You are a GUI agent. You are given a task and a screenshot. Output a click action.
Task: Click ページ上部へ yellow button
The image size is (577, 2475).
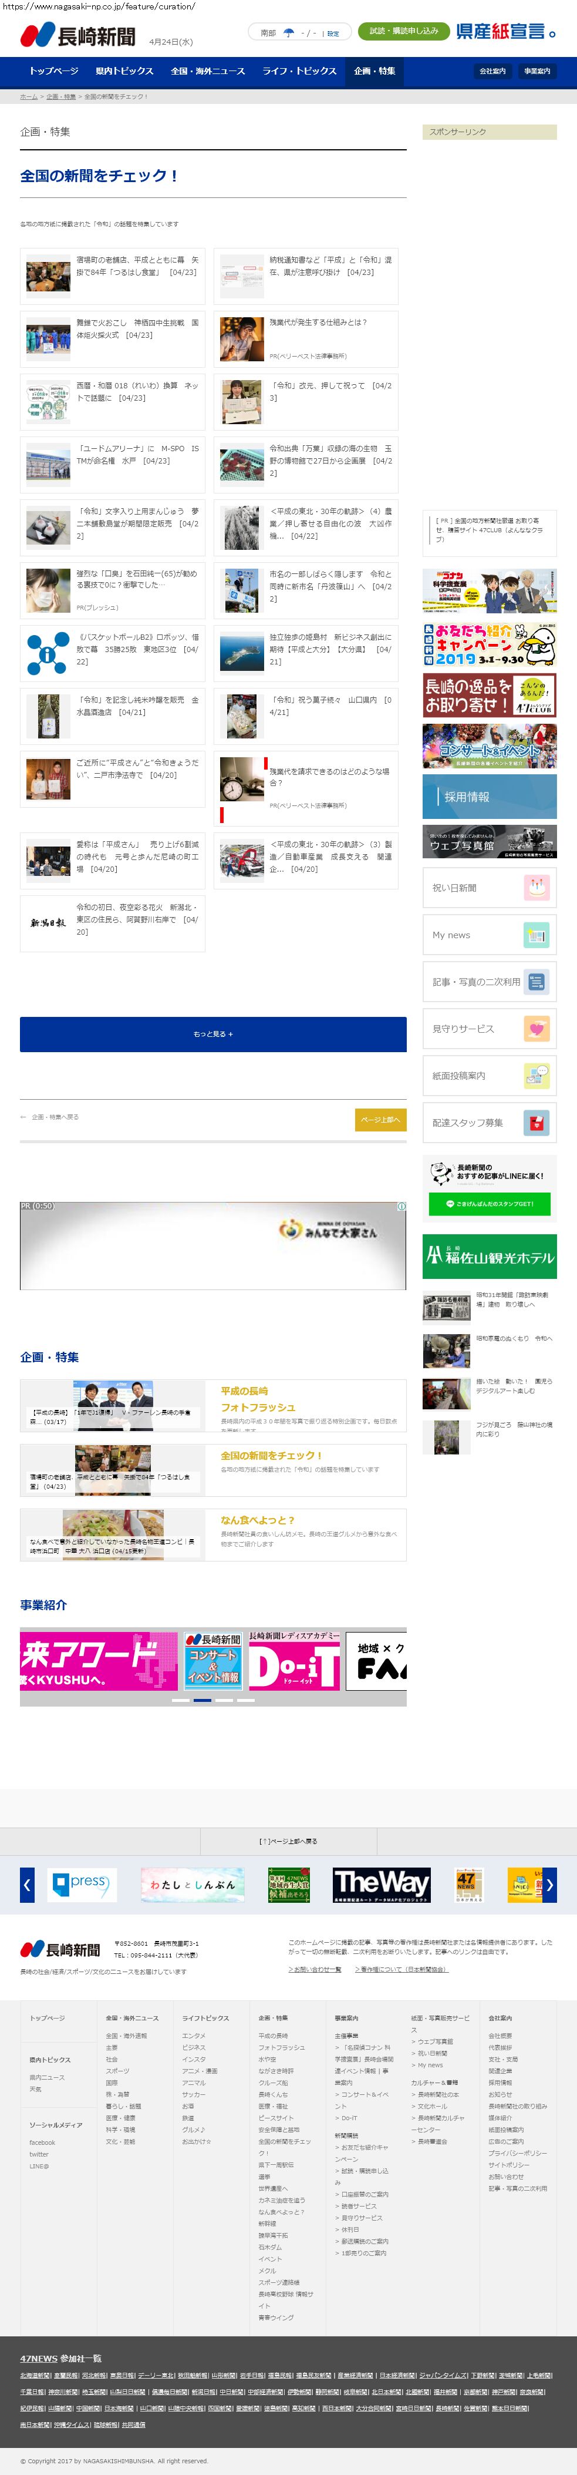coord(380,1119)
